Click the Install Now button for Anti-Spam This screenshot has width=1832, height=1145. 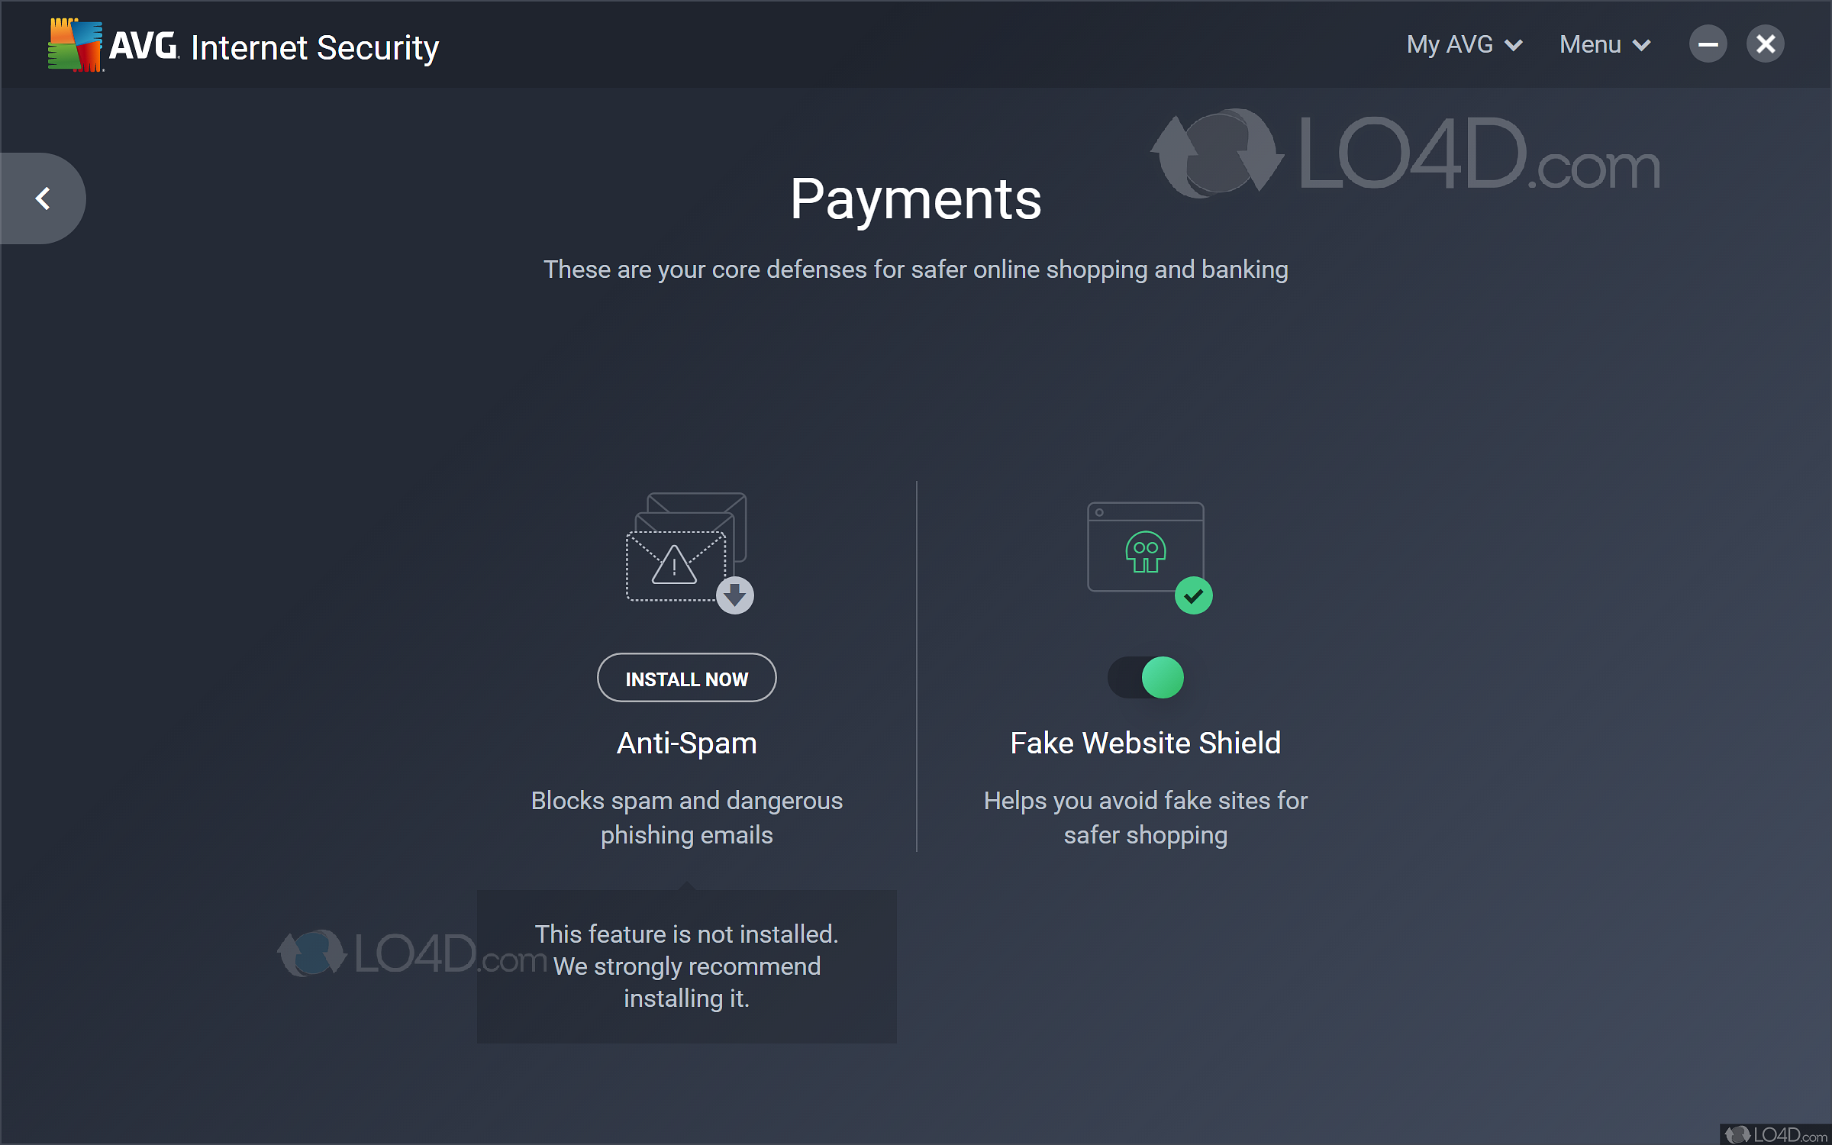tap(685, 678)
